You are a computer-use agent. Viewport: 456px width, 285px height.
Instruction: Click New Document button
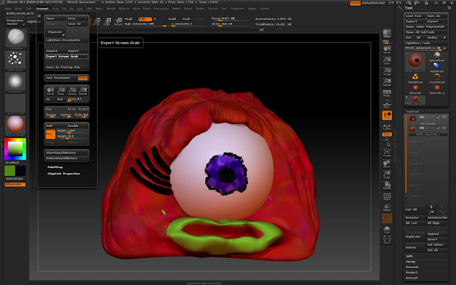click(x=61, y=78)
